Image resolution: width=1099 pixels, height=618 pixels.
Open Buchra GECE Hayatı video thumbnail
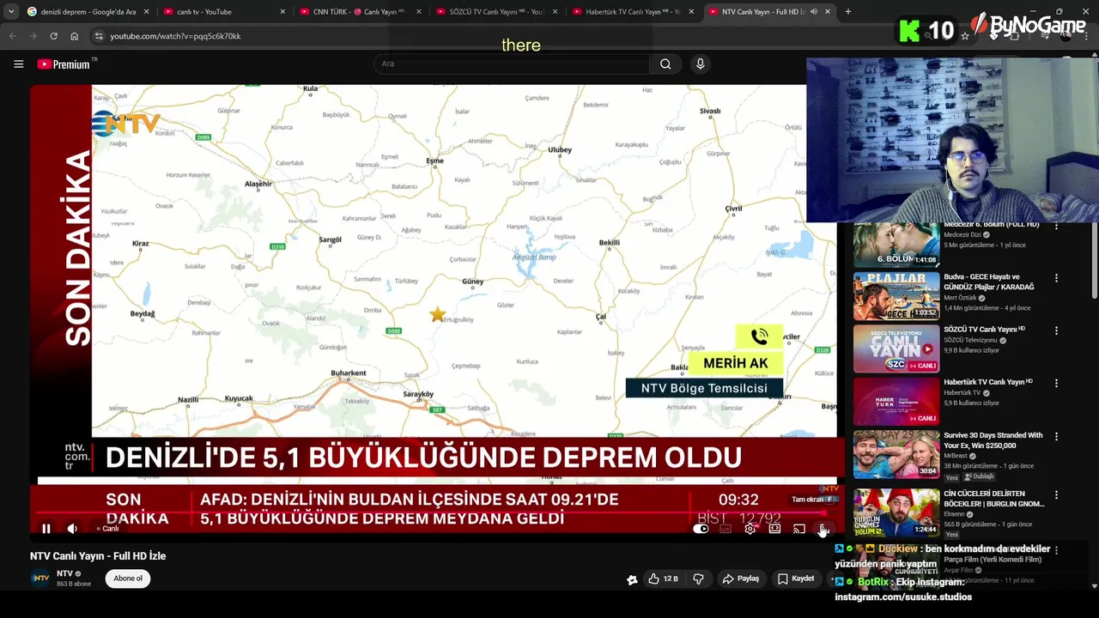click(x=896, y=296)
